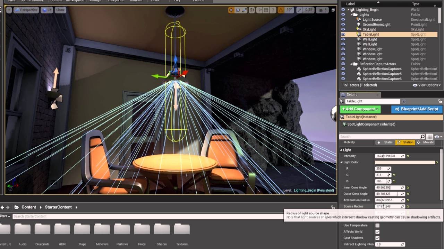Toggle visibility of SecondRoomLight actor
The width and height of the screenshot is (444, 249).
point(343,25)
